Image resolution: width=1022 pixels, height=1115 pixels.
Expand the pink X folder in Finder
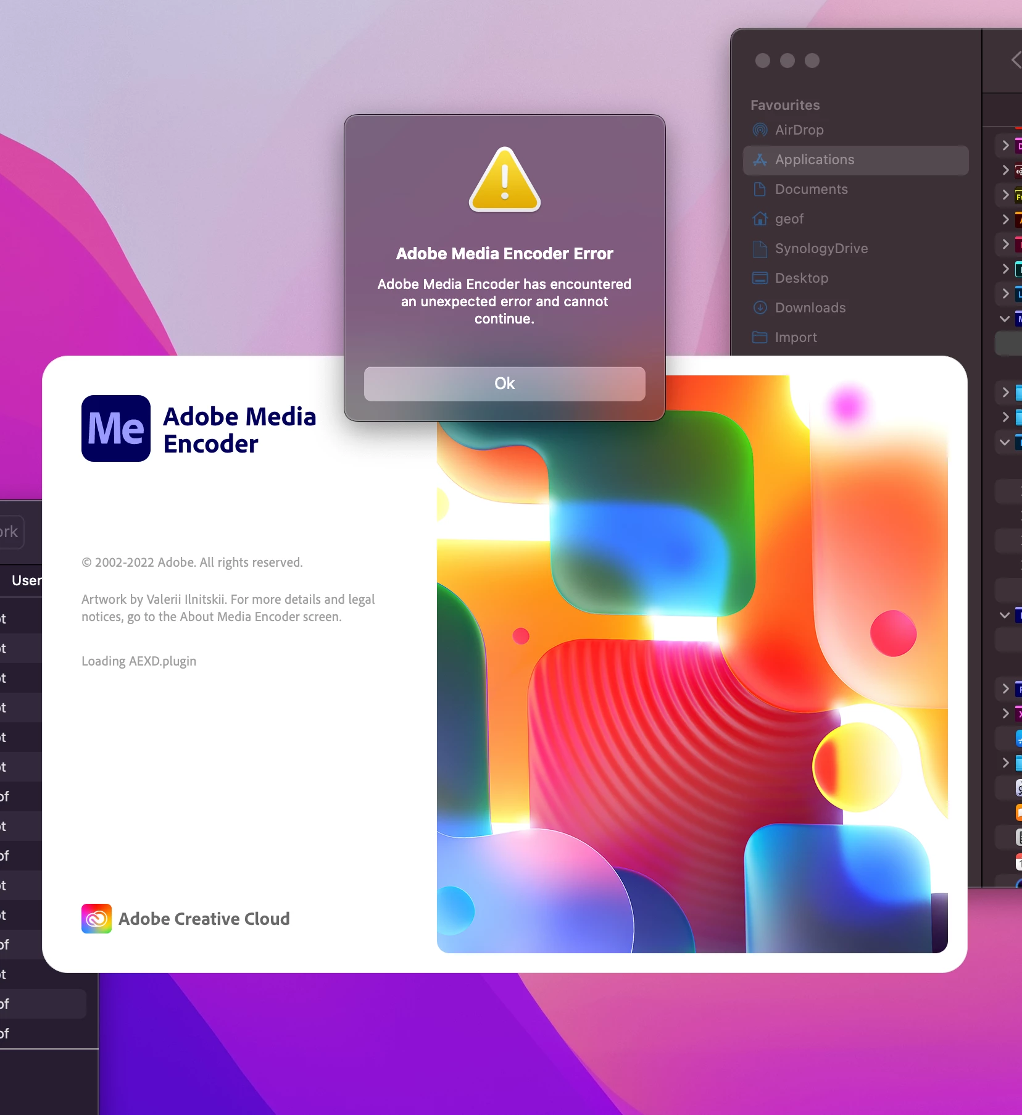[1005, 714]
